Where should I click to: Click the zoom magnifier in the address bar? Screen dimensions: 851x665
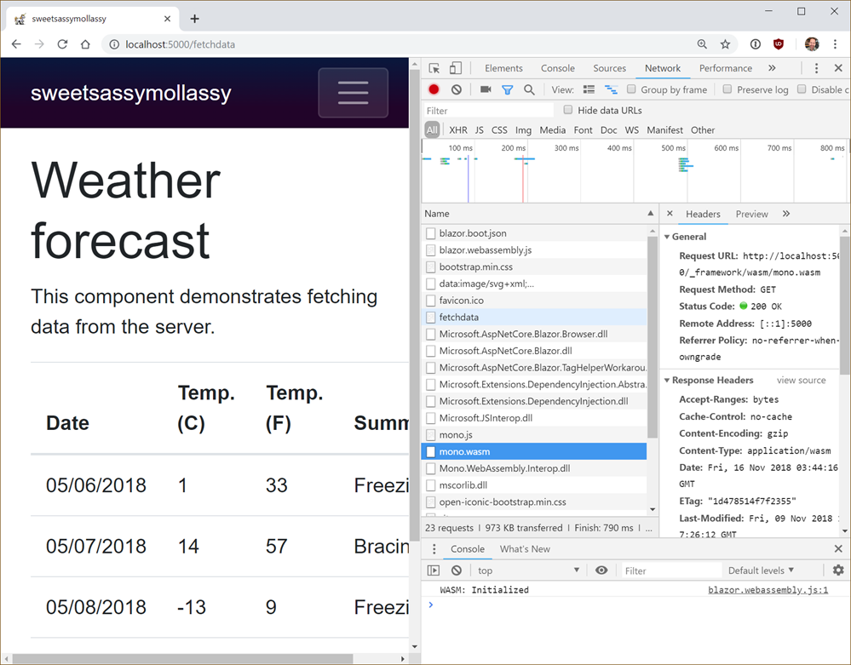click(x=702, y=44)
